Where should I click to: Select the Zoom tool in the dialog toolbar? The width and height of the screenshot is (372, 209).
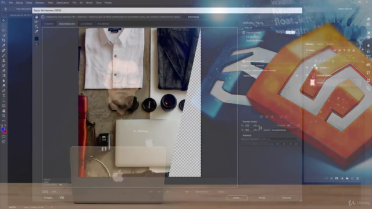pos(36,27)
